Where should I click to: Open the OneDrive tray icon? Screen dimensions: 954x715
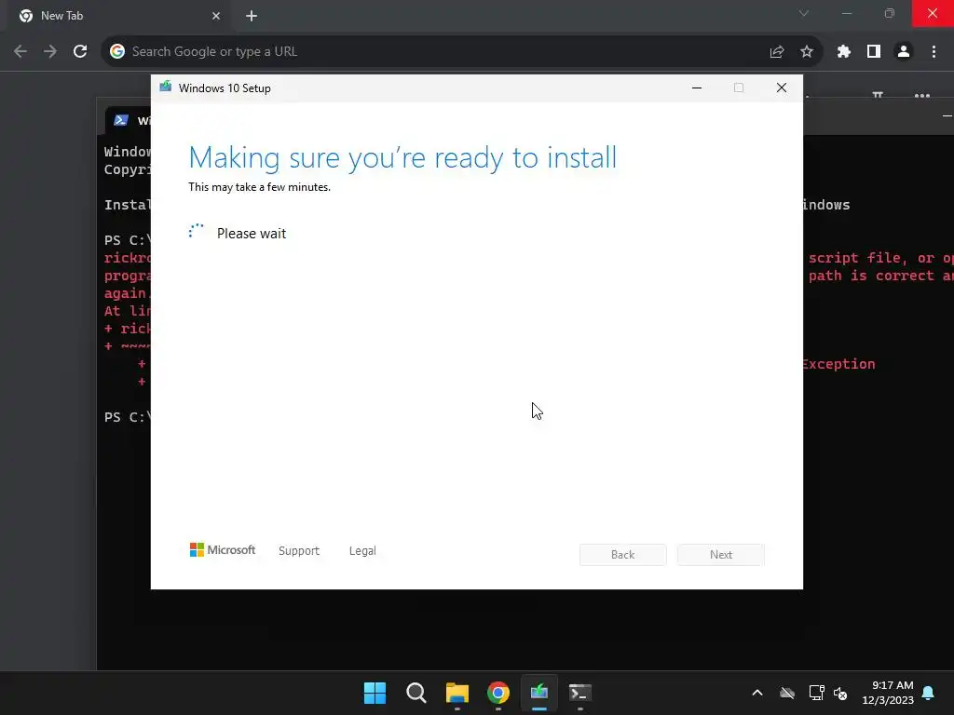click(x=787, y=693)
